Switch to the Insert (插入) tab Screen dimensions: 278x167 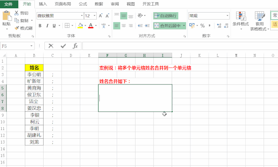(x=43, y=4)
